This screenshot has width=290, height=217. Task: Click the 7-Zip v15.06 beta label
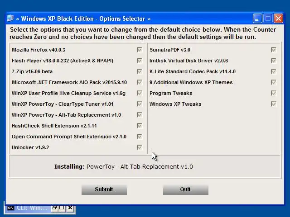point(32,71)
